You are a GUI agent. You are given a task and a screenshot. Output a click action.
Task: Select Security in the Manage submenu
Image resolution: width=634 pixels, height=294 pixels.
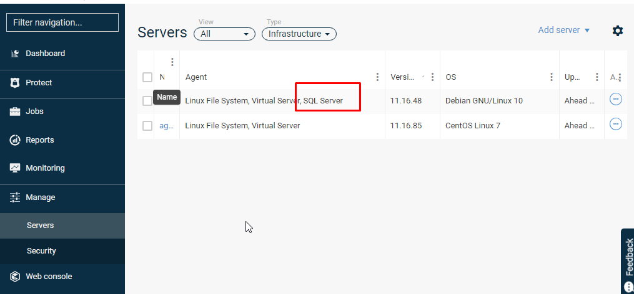point(41,251)
